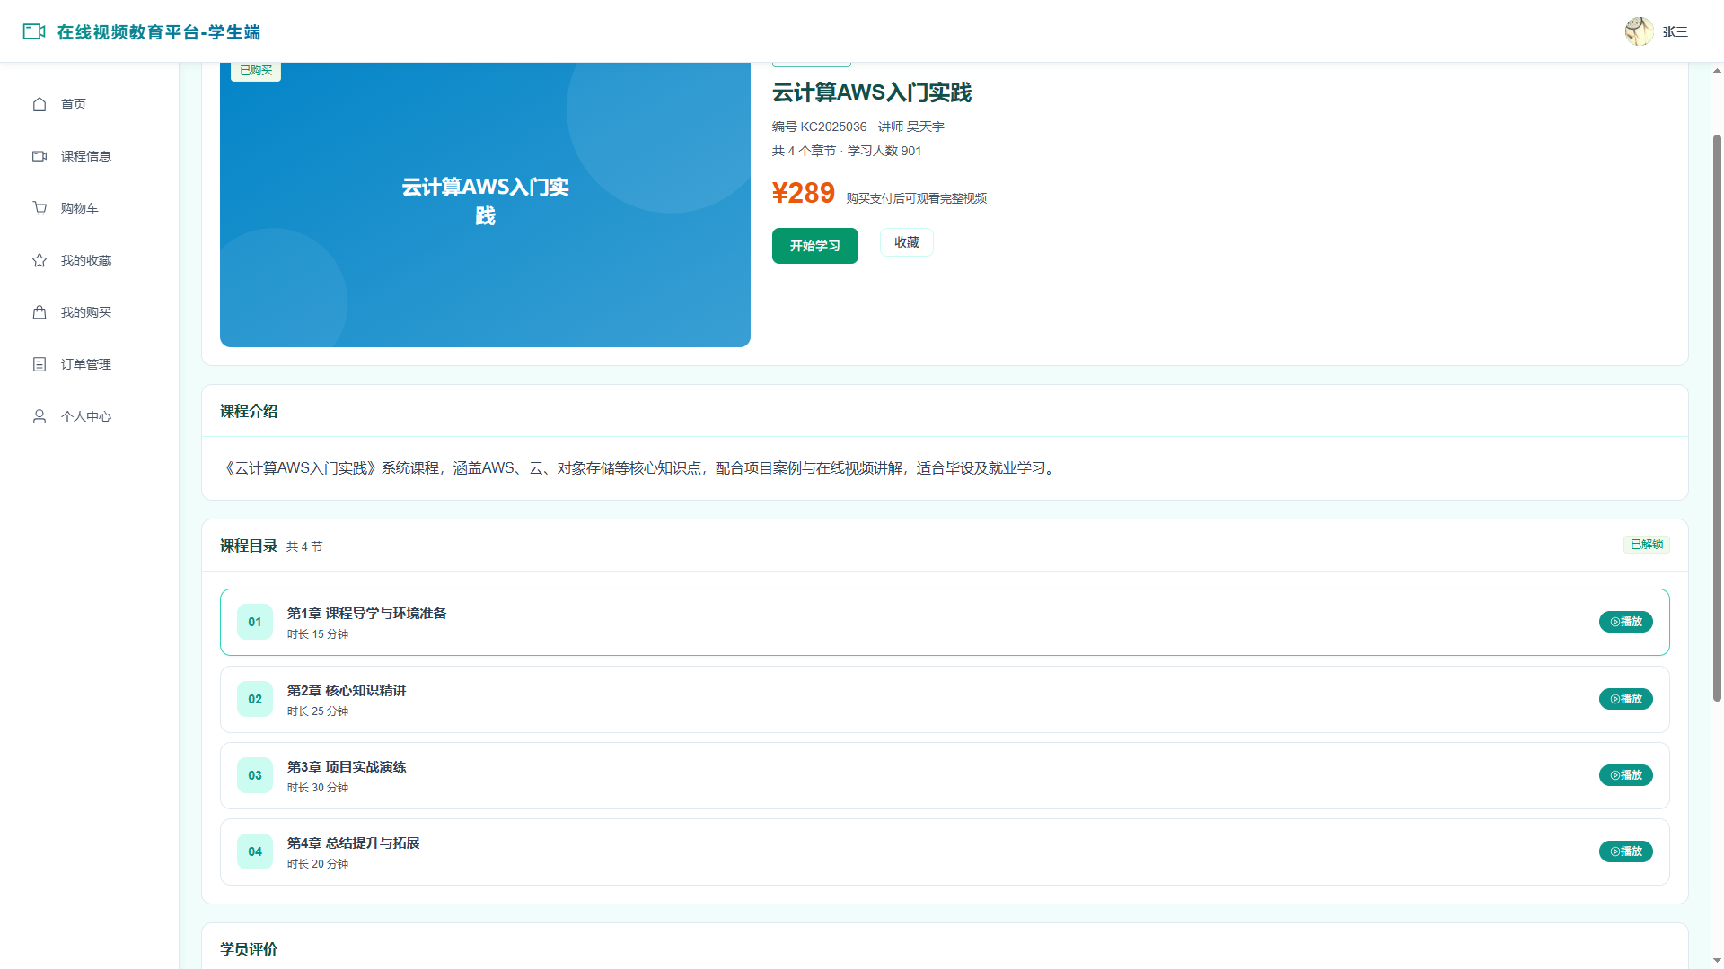Play chapter 1 课程导学与环境准备
The width and height of the screenshot is (1724, 969).
click(x=1625, y=622)
